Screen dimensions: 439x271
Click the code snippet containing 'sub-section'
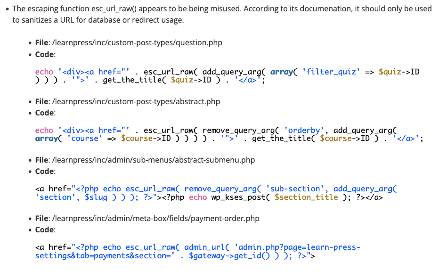[x=216, y=193]
